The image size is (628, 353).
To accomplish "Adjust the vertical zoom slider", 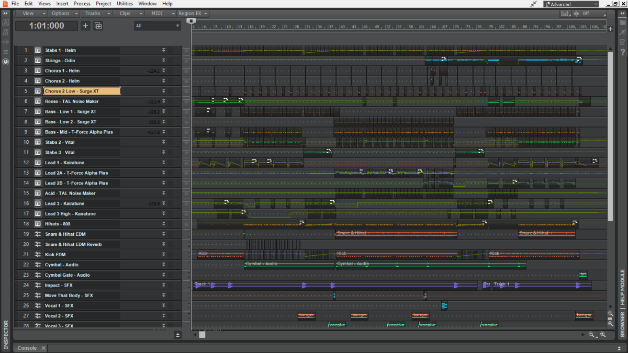I will [x=610, y=318].
